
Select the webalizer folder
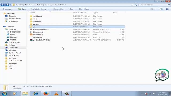(x=37, y=21)
